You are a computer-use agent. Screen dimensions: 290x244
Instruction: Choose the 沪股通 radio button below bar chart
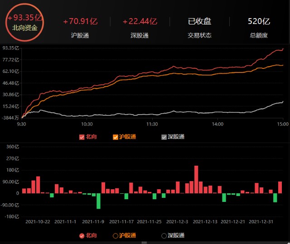(x=116, y=235)
